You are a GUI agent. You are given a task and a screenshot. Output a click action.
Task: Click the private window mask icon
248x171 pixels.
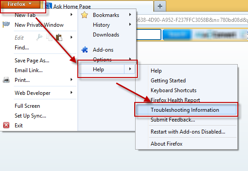tap(6, 24)
